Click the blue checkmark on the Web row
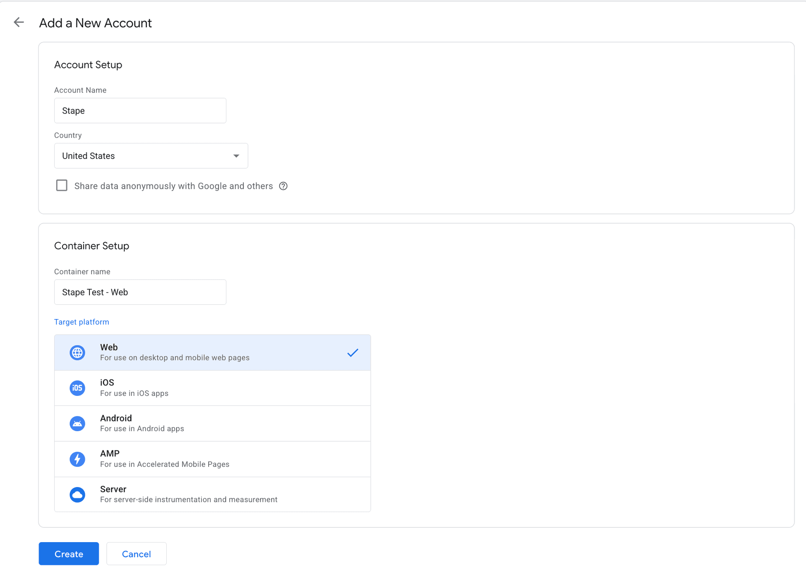 pyautogui.click(x=353, y=353)
